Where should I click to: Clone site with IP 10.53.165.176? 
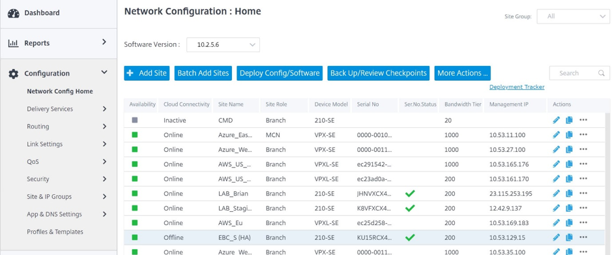point(569,164)
